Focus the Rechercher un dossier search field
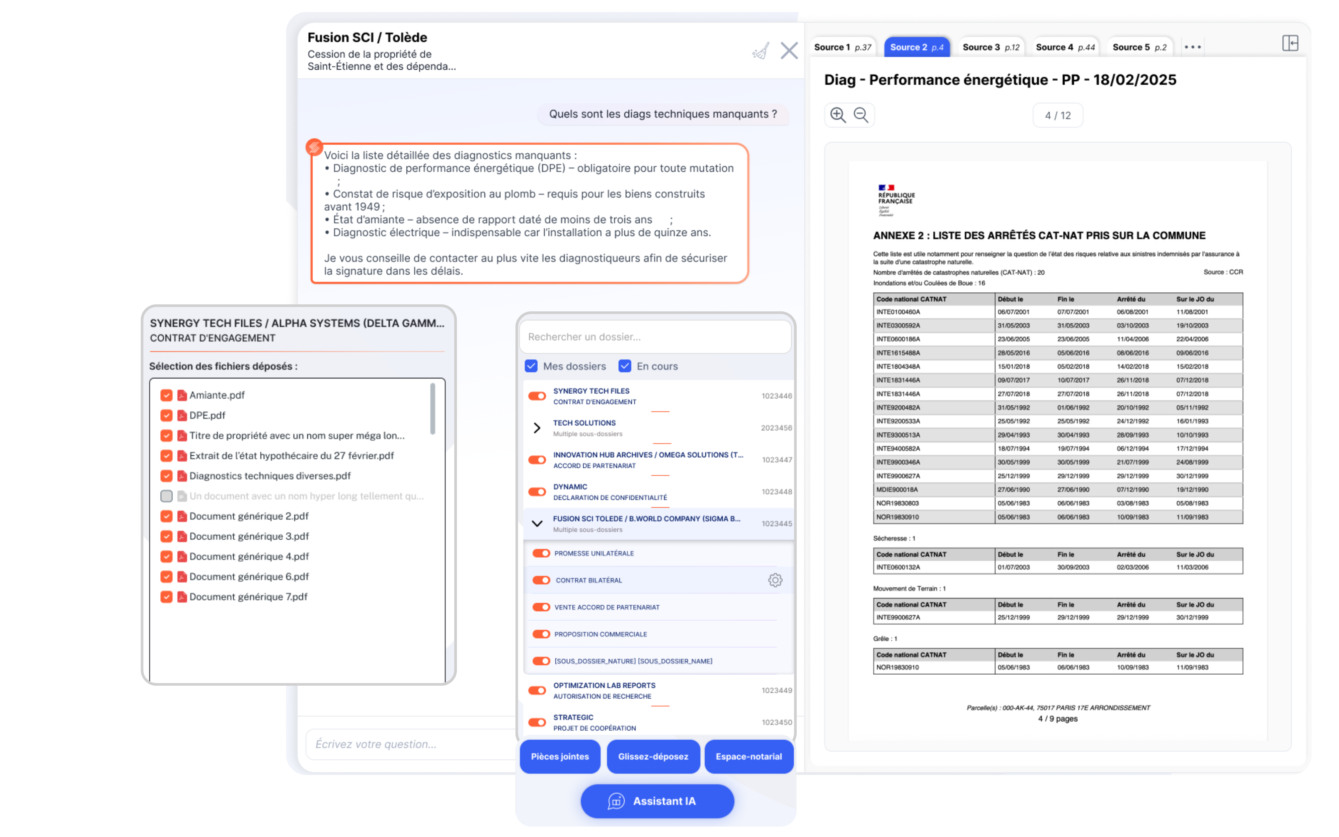Viewport: 1339px width, 837px height. [x=655, y=336]
